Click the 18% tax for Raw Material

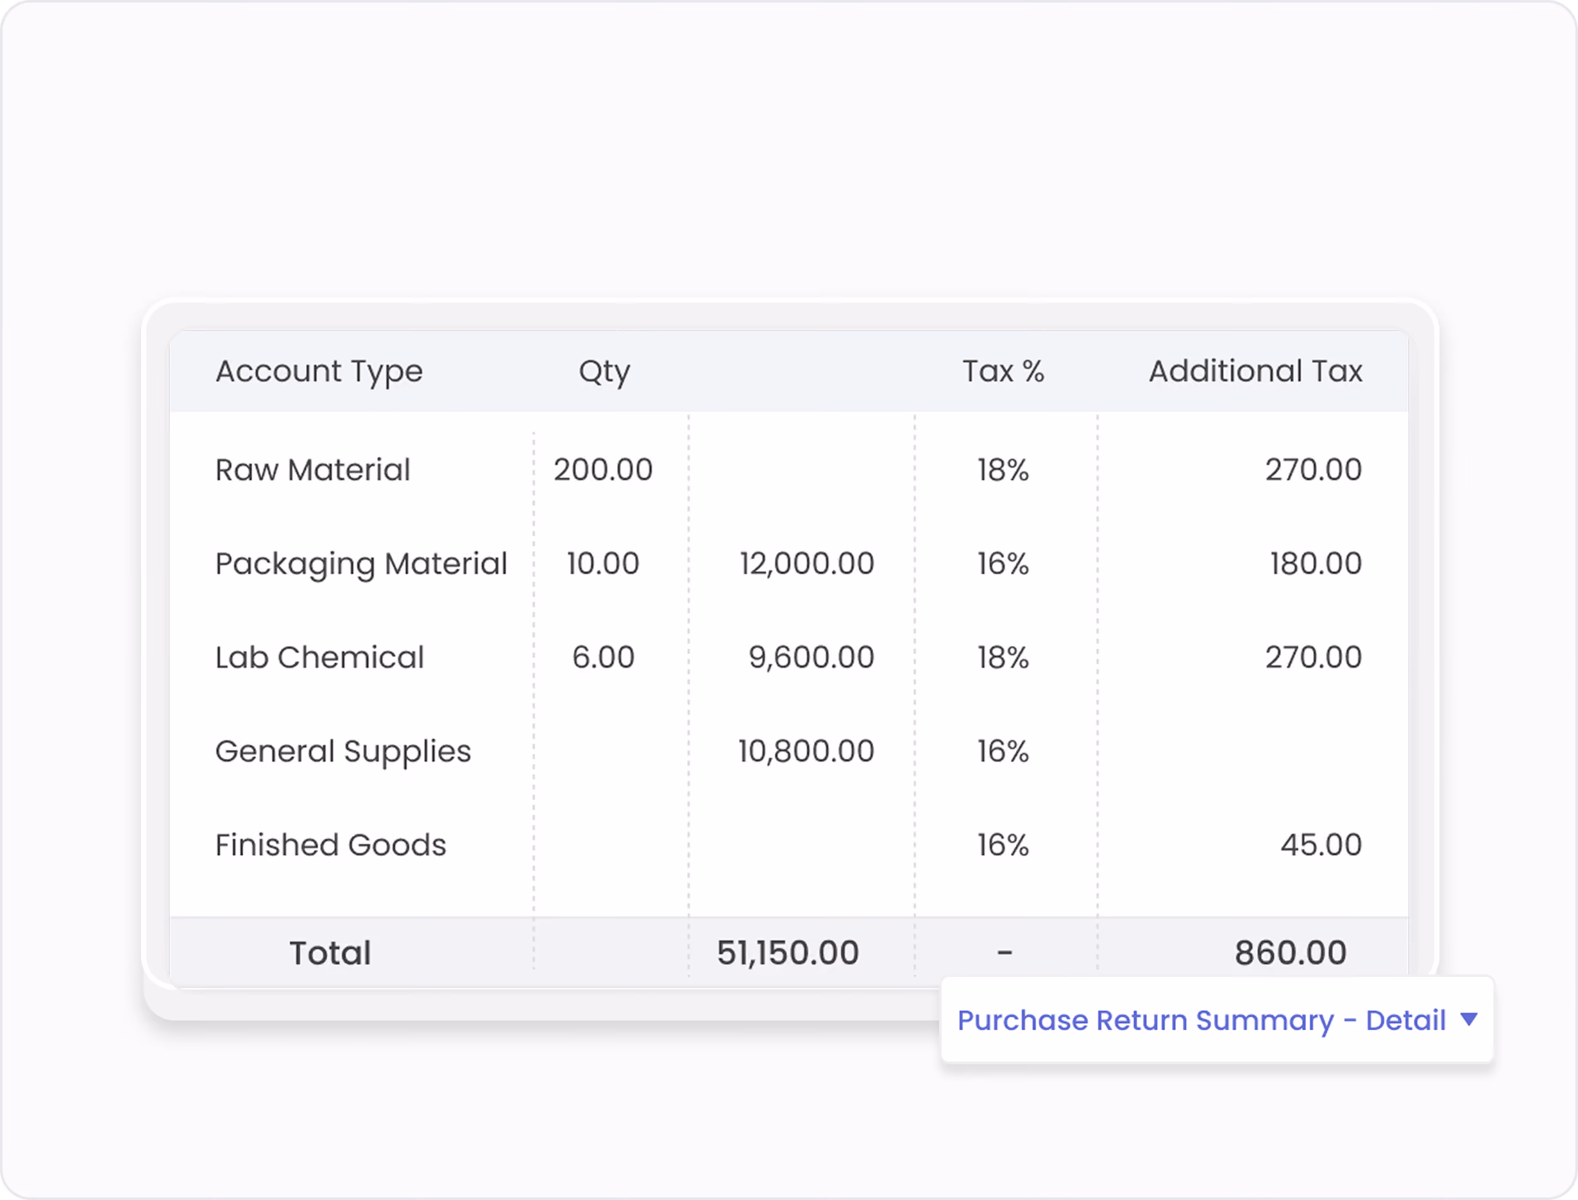click(x=1003, y=470)
